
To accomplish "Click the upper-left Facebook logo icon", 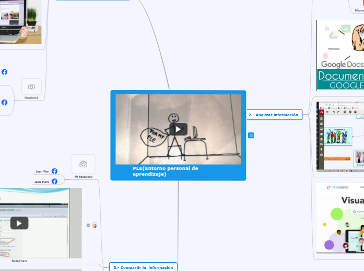I will (x=4, y=72).
